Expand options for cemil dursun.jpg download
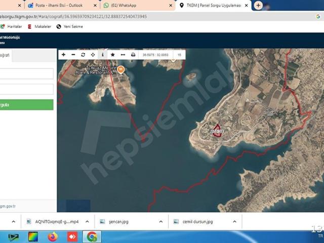Image resolution: width=324 pixels, height=243 pixels. coord(234,222)
